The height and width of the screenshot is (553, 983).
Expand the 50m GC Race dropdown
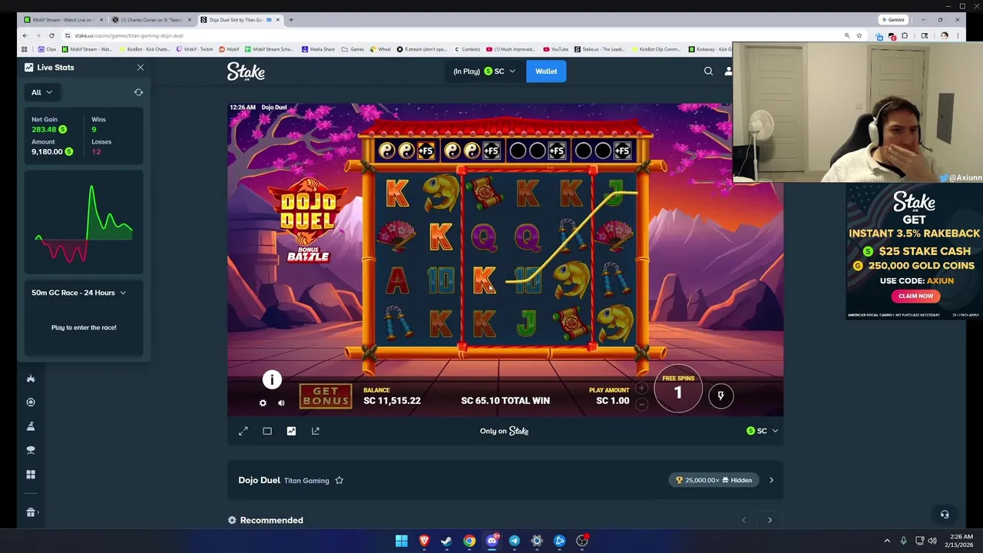(79, 293)
